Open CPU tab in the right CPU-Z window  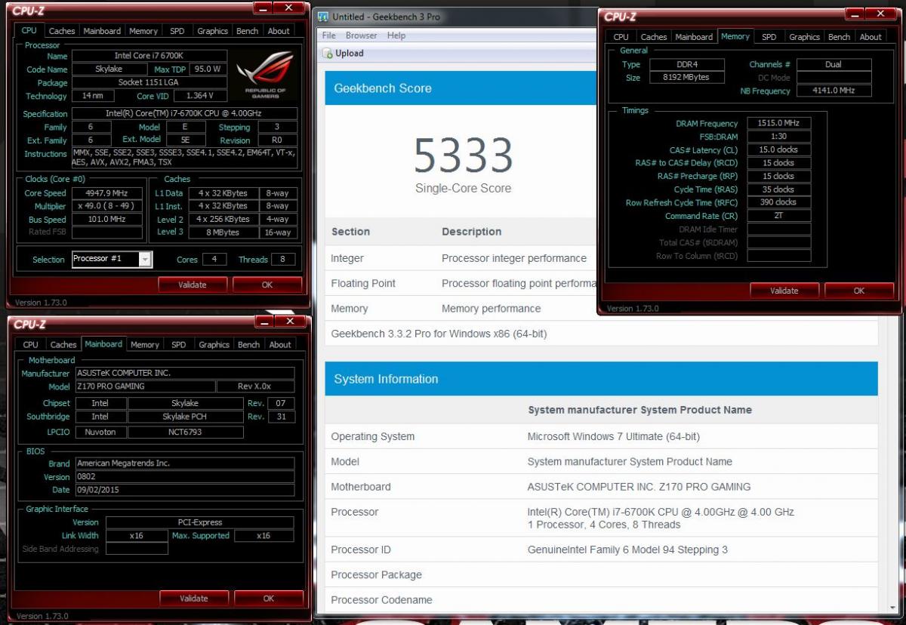click(x=621, y=37)
